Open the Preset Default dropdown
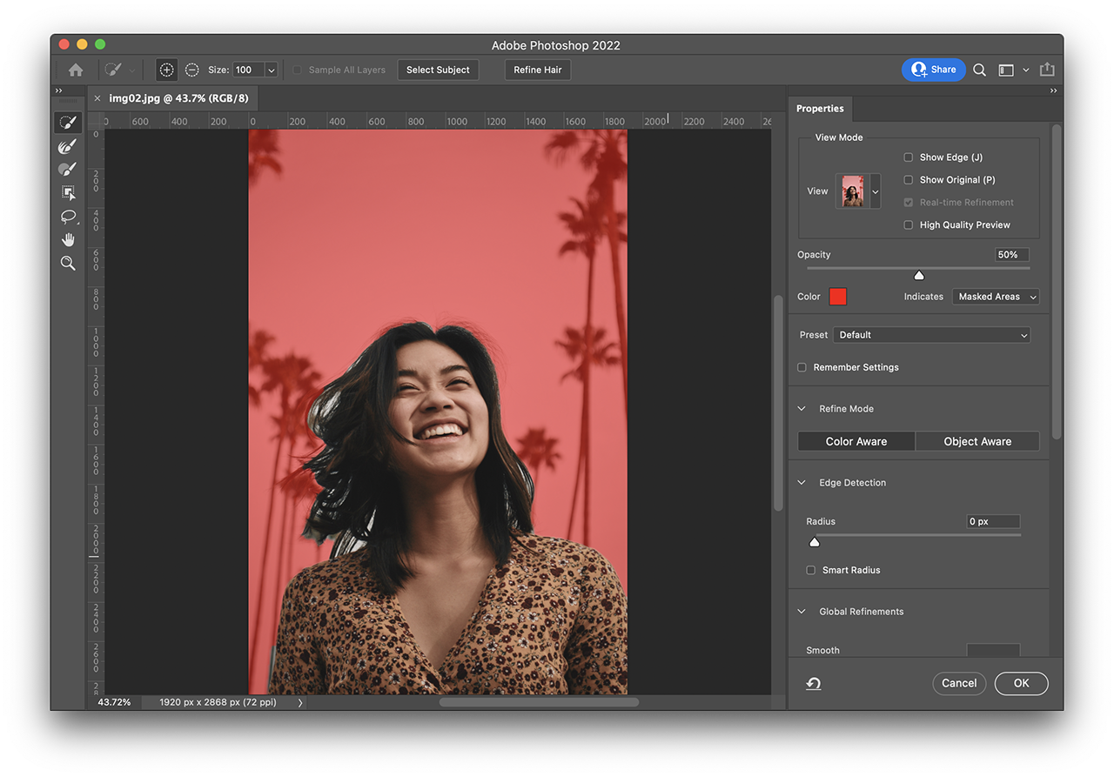1114x777 pixels. coord(931,335)
